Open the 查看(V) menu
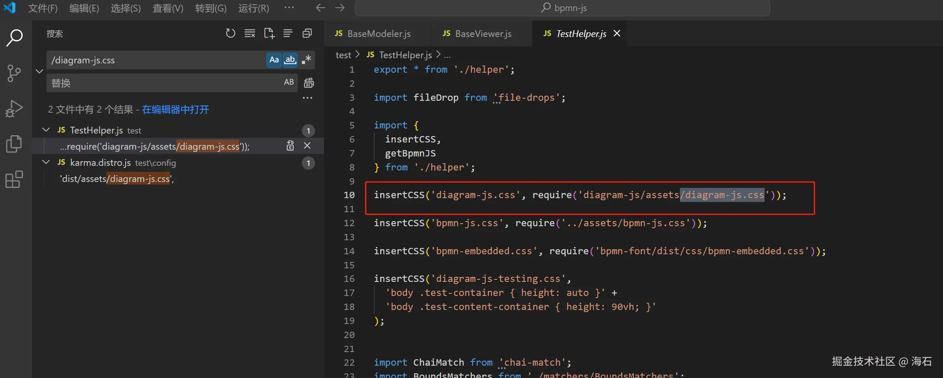The image size is (943, 378). point(168,8)
